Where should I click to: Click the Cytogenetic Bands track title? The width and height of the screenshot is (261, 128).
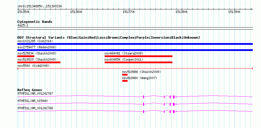pos(35,22)
